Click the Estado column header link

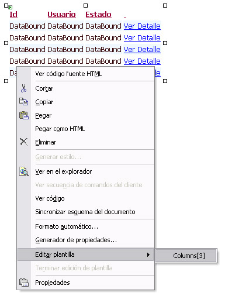(98, 15)
